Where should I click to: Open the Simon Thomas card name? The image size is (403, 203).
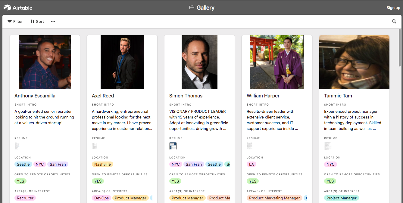coord(186,96)
